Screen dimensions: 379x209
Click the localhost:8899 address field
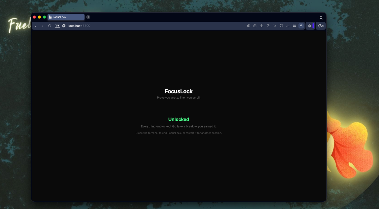tap(79, 26)
